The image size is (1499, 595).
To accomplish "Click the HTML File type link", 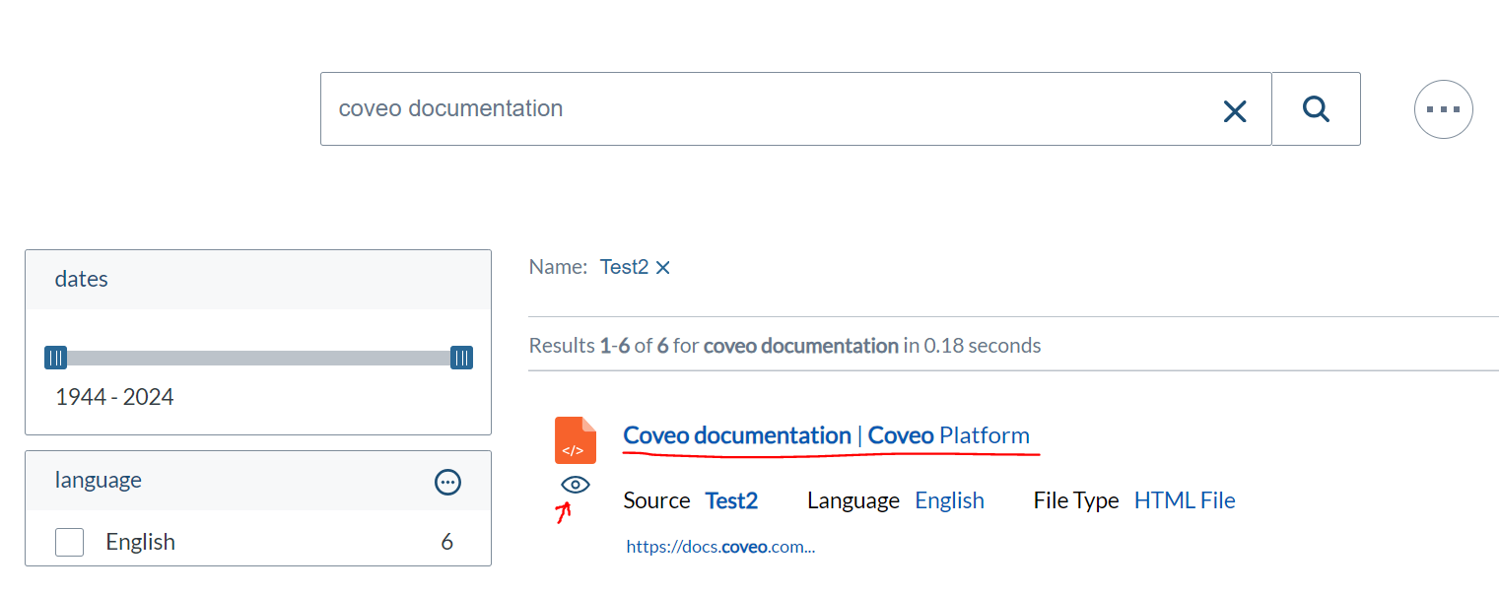I will point(1185,500).
